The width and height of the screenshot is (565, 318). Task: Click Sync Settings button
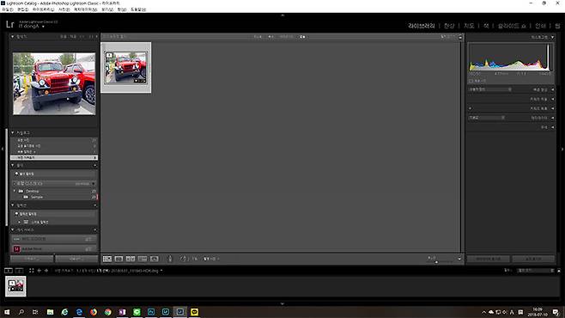click(533, 259)
